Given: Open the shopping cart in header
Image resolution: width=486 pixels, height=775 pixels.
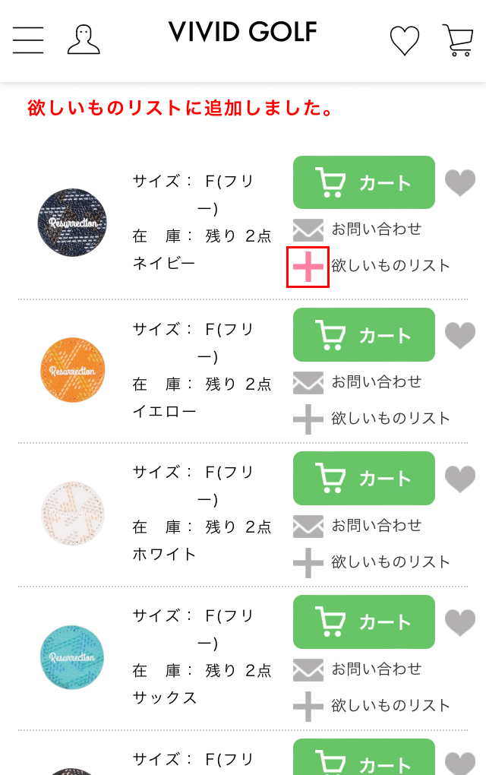Looking at the screenshot, I should point(458,40).
